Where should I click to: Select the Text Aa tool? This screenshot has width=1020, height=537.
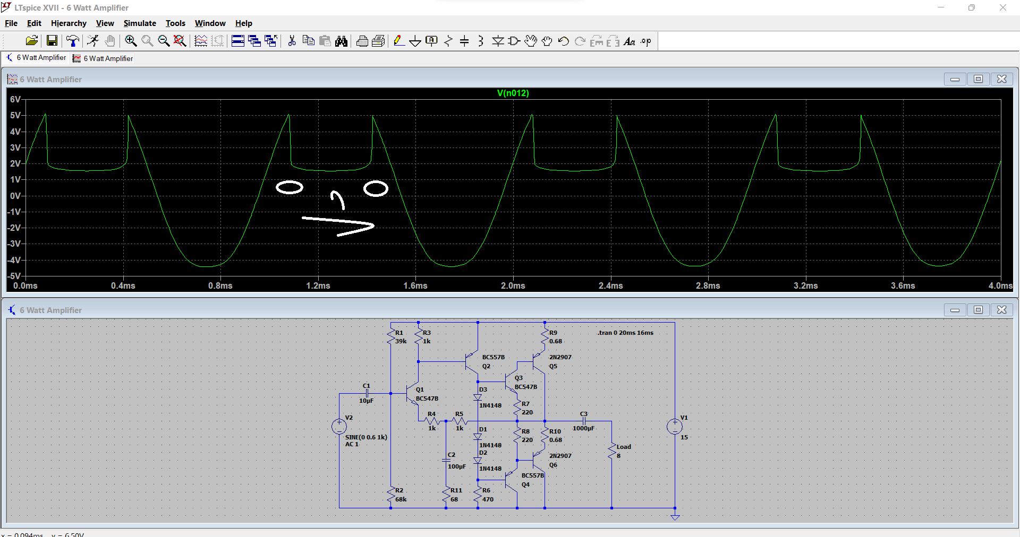pos(630,41)
